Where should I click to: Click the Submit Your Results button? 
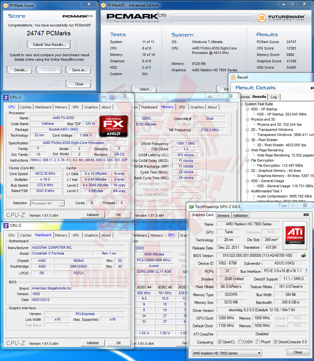click(x=49, y=44)
